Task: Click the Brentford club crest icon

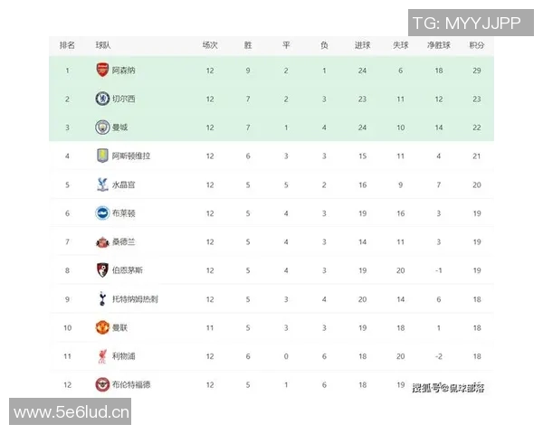Action: coord(102,384)
